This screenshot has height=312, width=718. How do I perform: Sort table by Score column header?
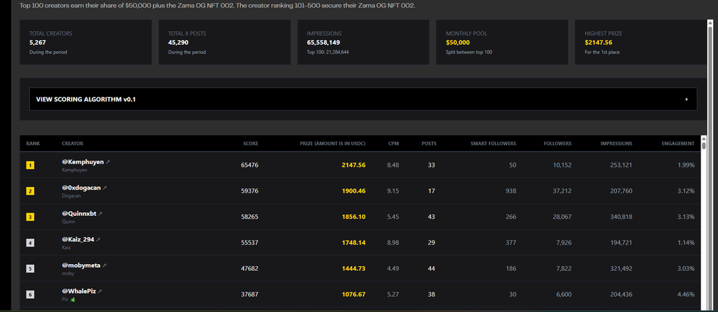pos(250,144)
